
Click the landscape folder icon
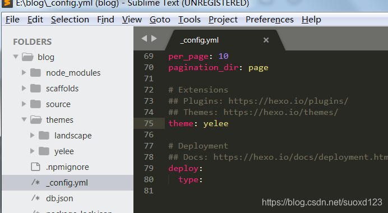(x=44, y=136)
